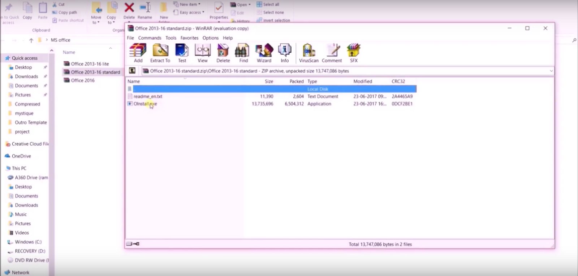Open the File menu in WinRAR
Image resolution: width=578 pixels, height=276 pixels.
tap(130, 38)
